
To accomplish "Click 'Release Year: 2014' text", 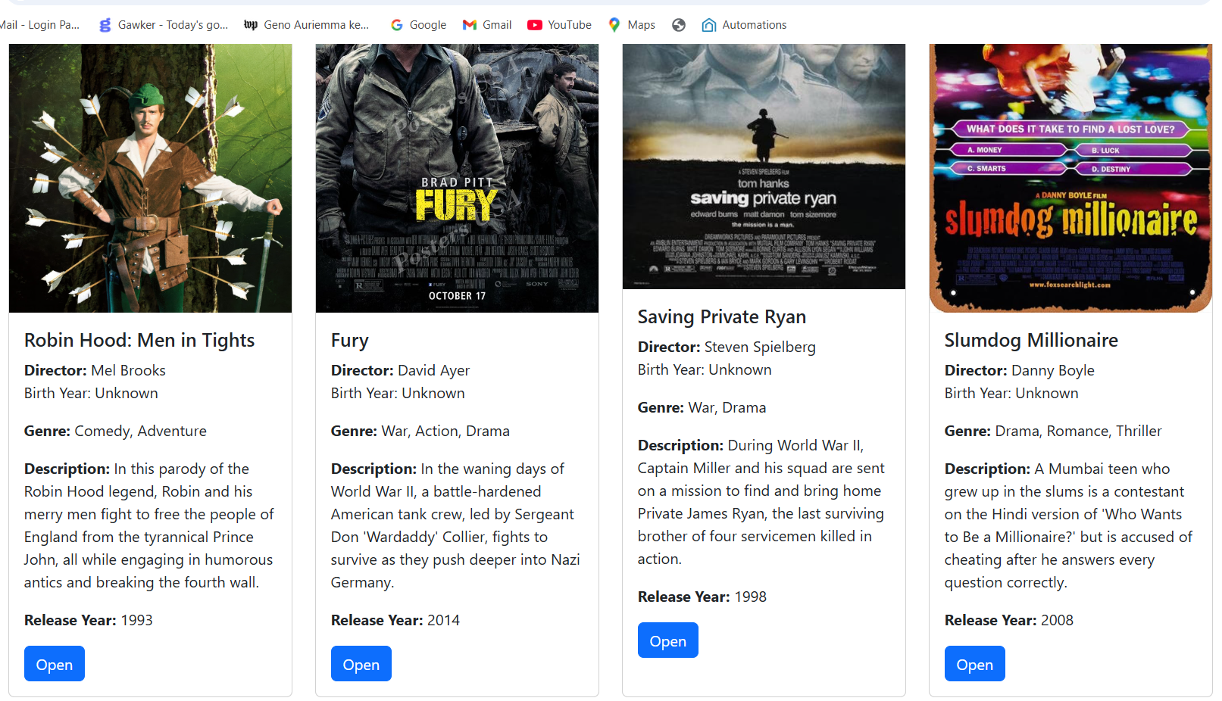I will pyautogui.click(x=395, y=620).
